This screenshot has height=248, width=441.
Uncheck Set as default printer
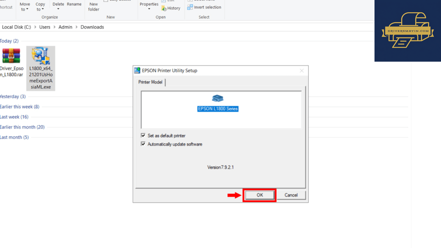[143, 136]
